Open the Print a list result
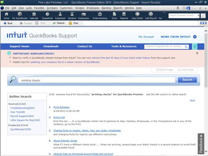The width and height of the screenshot is (208, 156). [x=59, y=117]
